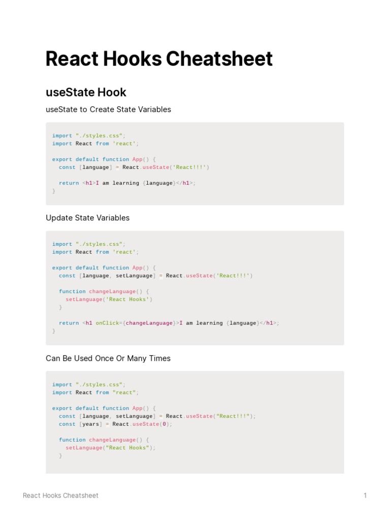Click the "Update State Variables" subheading

(87, 218)
